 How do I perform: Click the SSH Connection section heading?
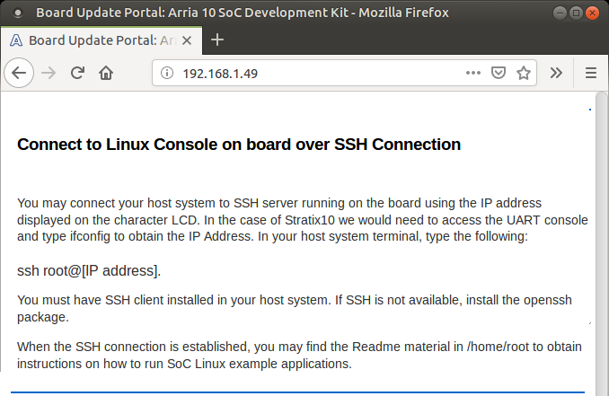[239, 144]
